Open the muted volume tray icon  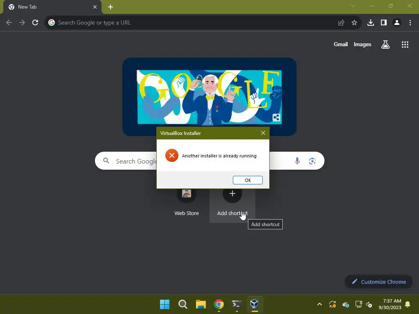(x=369, y=304)
